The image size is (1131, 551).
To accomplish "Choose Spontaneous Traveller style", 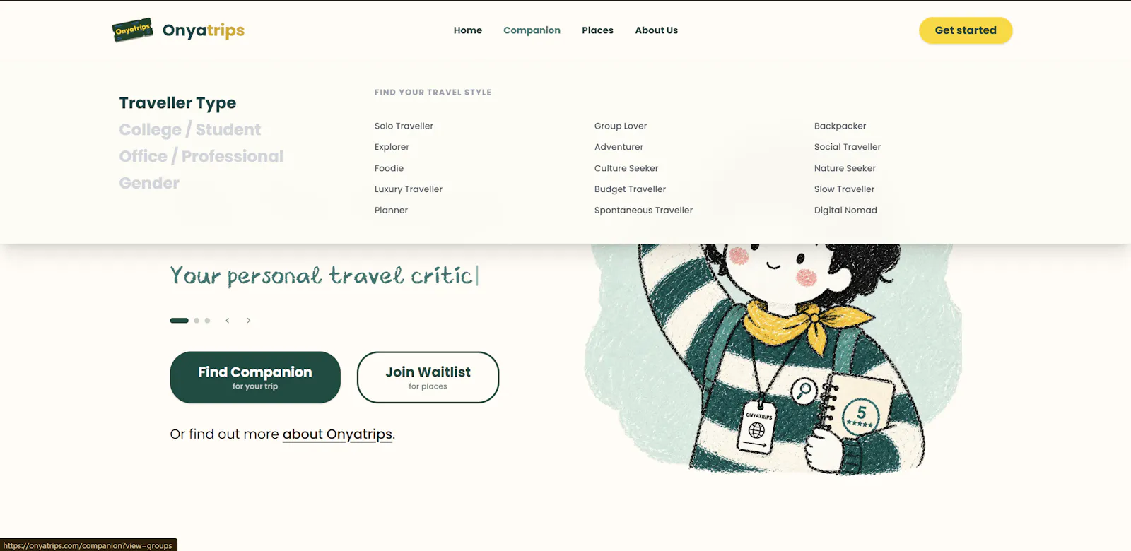I will [643, 211].
